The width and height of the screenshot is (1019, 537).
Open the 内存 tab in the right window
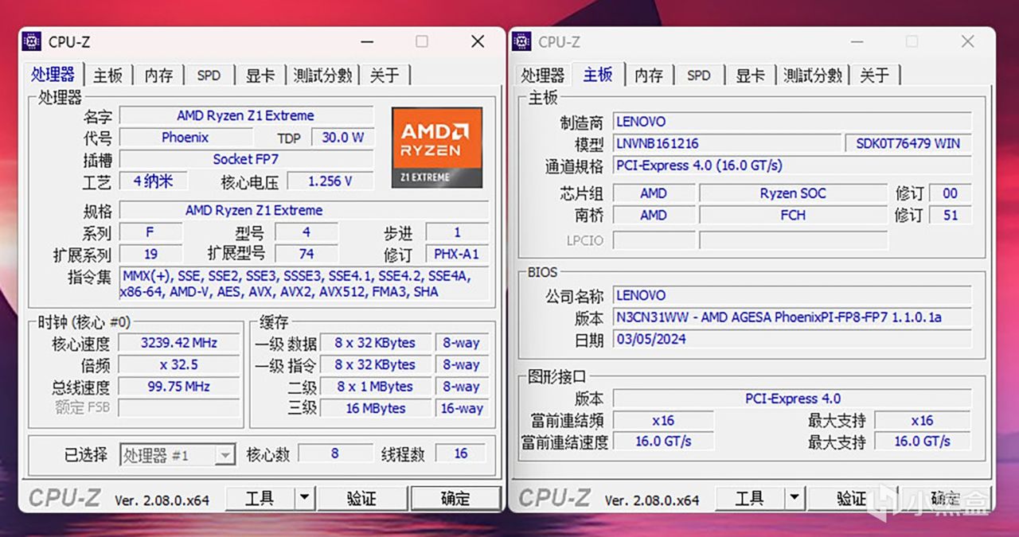pyautogui.click(x=649, y=75)
